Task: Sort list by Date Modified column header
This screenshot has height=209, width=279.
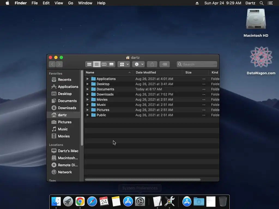Action: point(157,72)
